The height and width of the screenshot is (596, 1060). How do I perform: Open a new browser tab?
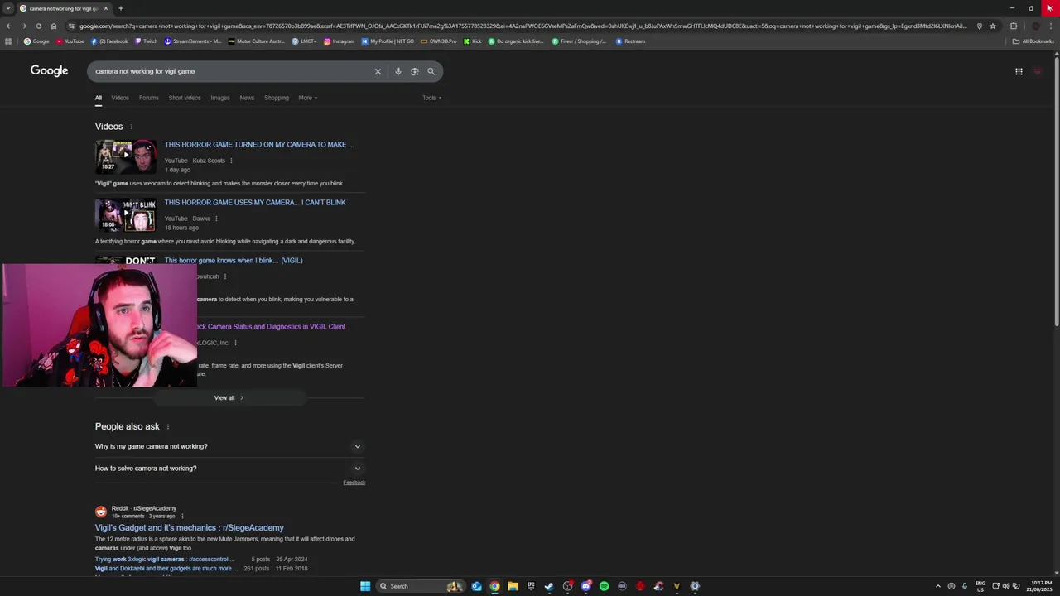121,8
